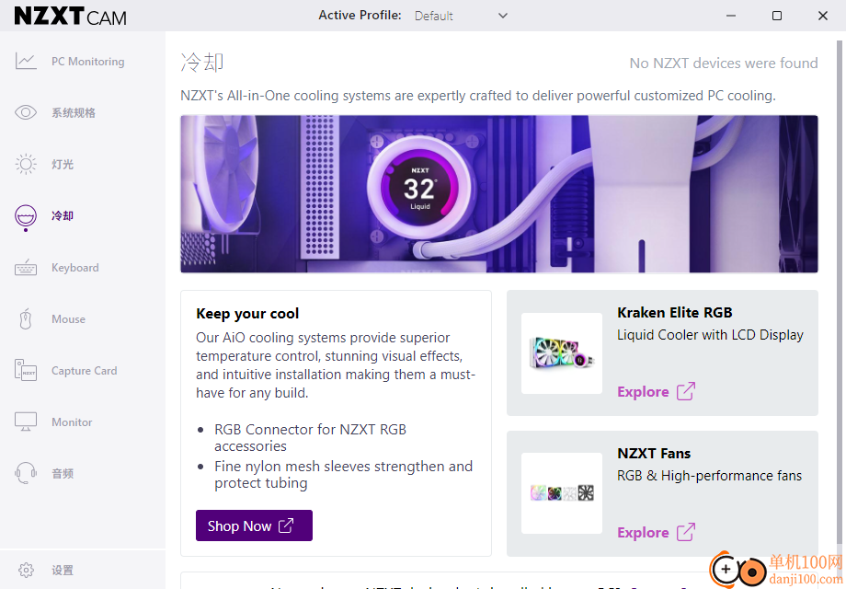Click 'No NZXT devices were found' message

point(724,64)
